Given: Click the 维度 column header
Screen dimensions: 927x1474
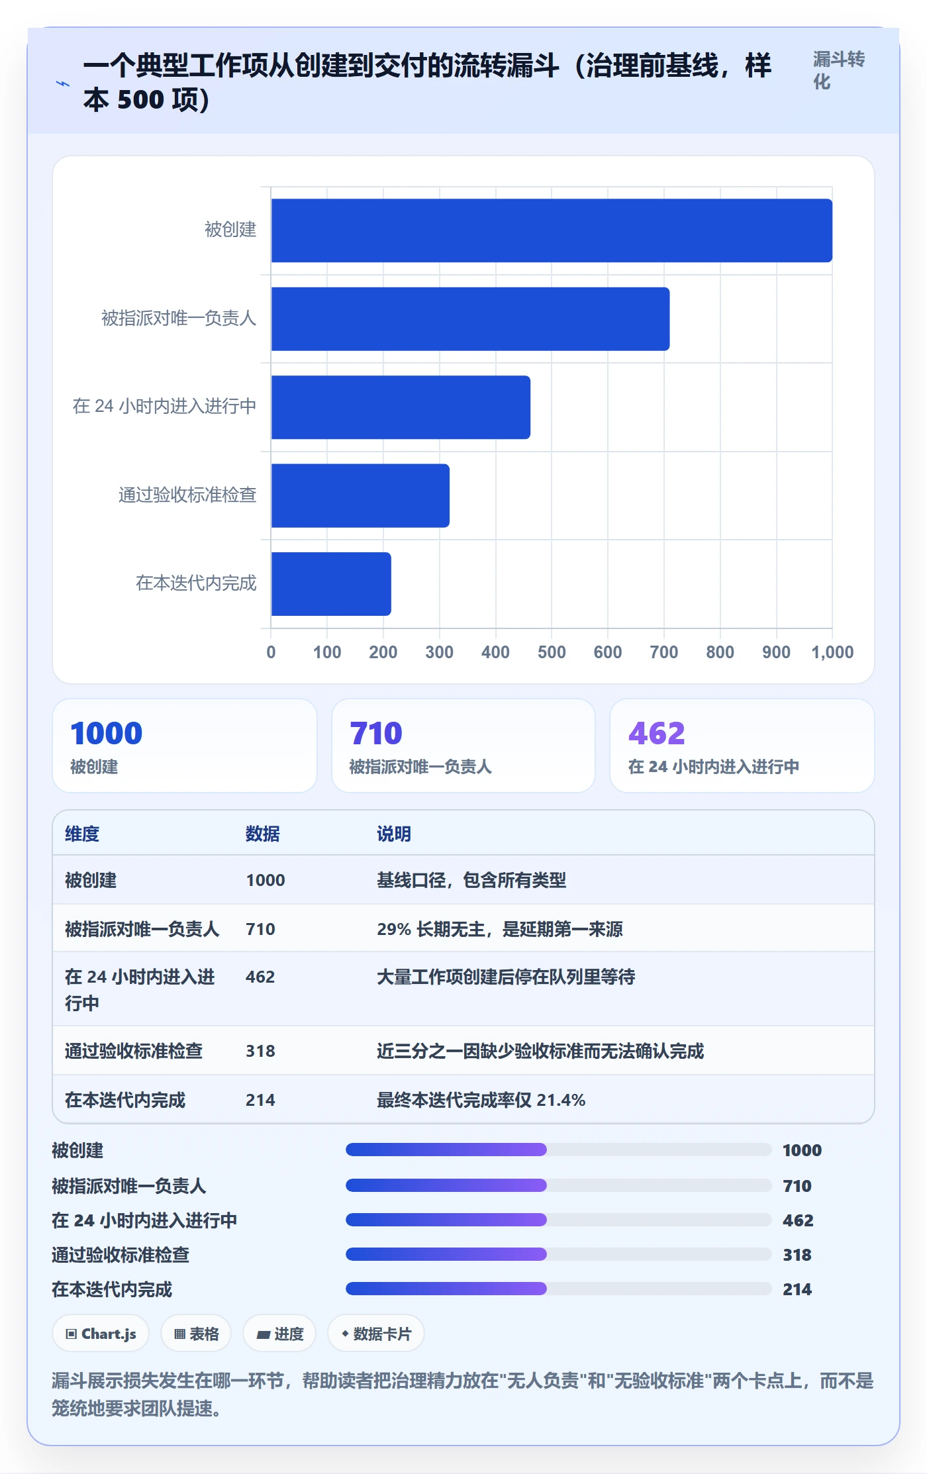Looking at the screenshot, I should 82,834.
